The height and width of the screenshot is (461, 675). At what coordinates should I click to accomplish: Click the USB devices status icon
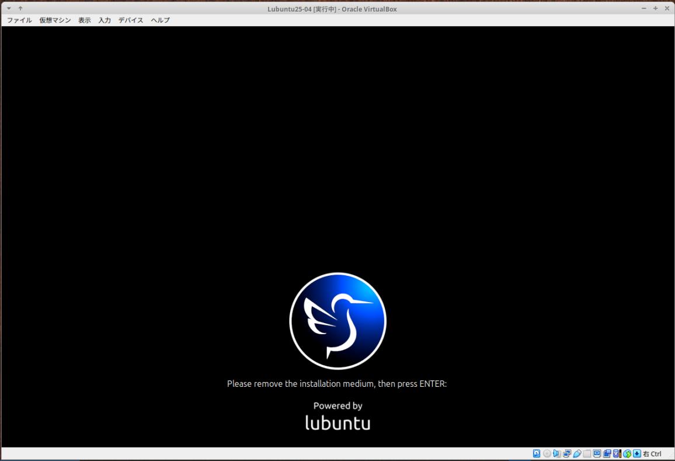pyautogui.click(x=577, y=453)
